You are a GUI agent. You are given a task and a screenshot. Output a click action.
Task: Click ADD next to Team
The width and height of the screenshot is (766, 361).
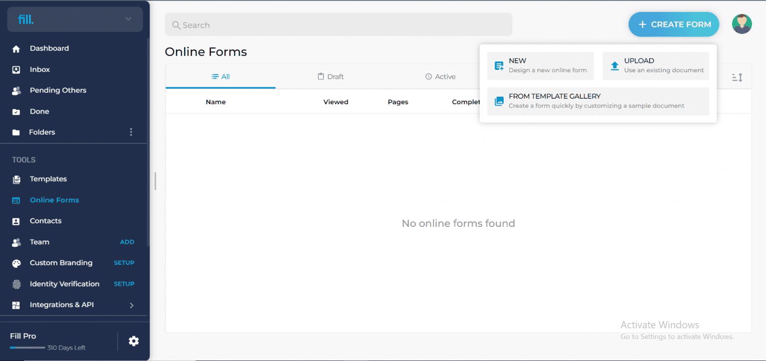(127, 242)
